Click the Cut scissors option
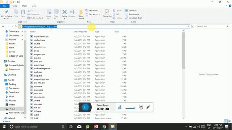 (30, 10)
